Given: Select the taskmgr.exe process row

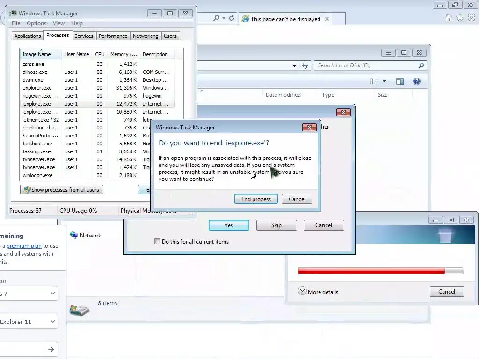Looking at the screenshot, I should tap(86, 151).
